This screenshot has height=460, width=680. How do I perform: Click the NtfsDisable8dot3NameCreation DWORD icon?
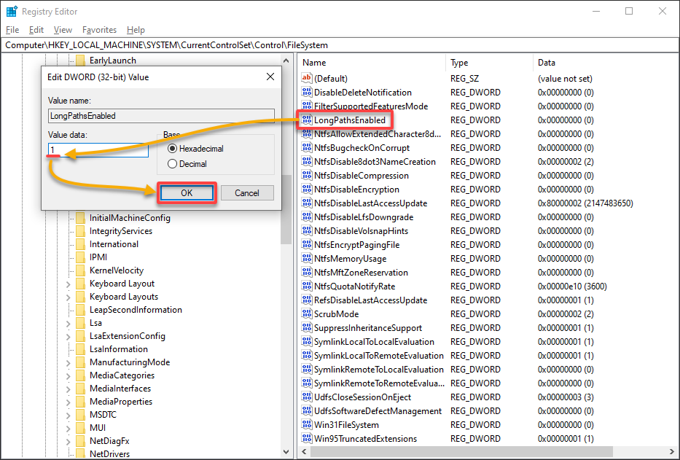click(307, 161)
